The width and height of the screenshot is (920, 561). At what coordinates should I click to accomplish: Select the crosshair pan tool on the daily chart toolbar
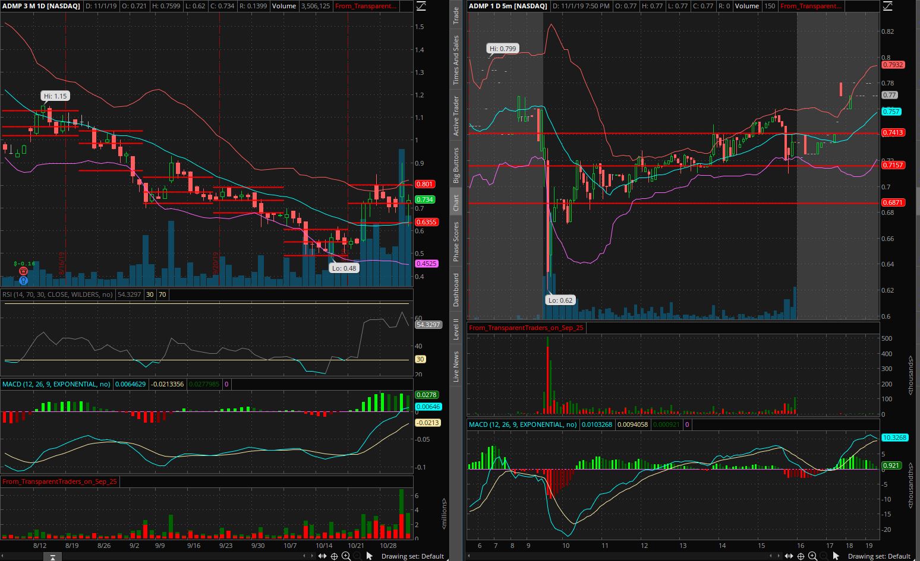334,556
